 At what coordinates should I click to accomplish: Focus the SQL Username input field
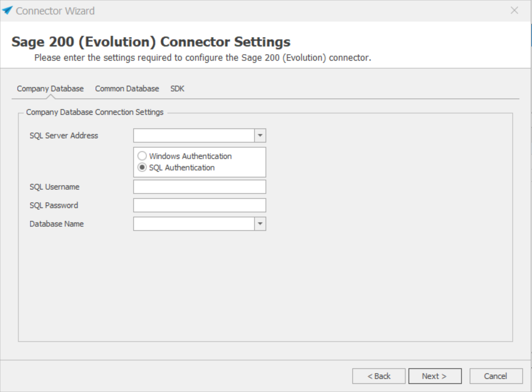tap(200, 187)
